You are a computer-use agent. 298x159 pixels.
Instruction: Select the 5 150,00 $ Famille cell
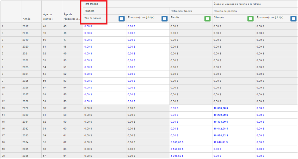191,149
